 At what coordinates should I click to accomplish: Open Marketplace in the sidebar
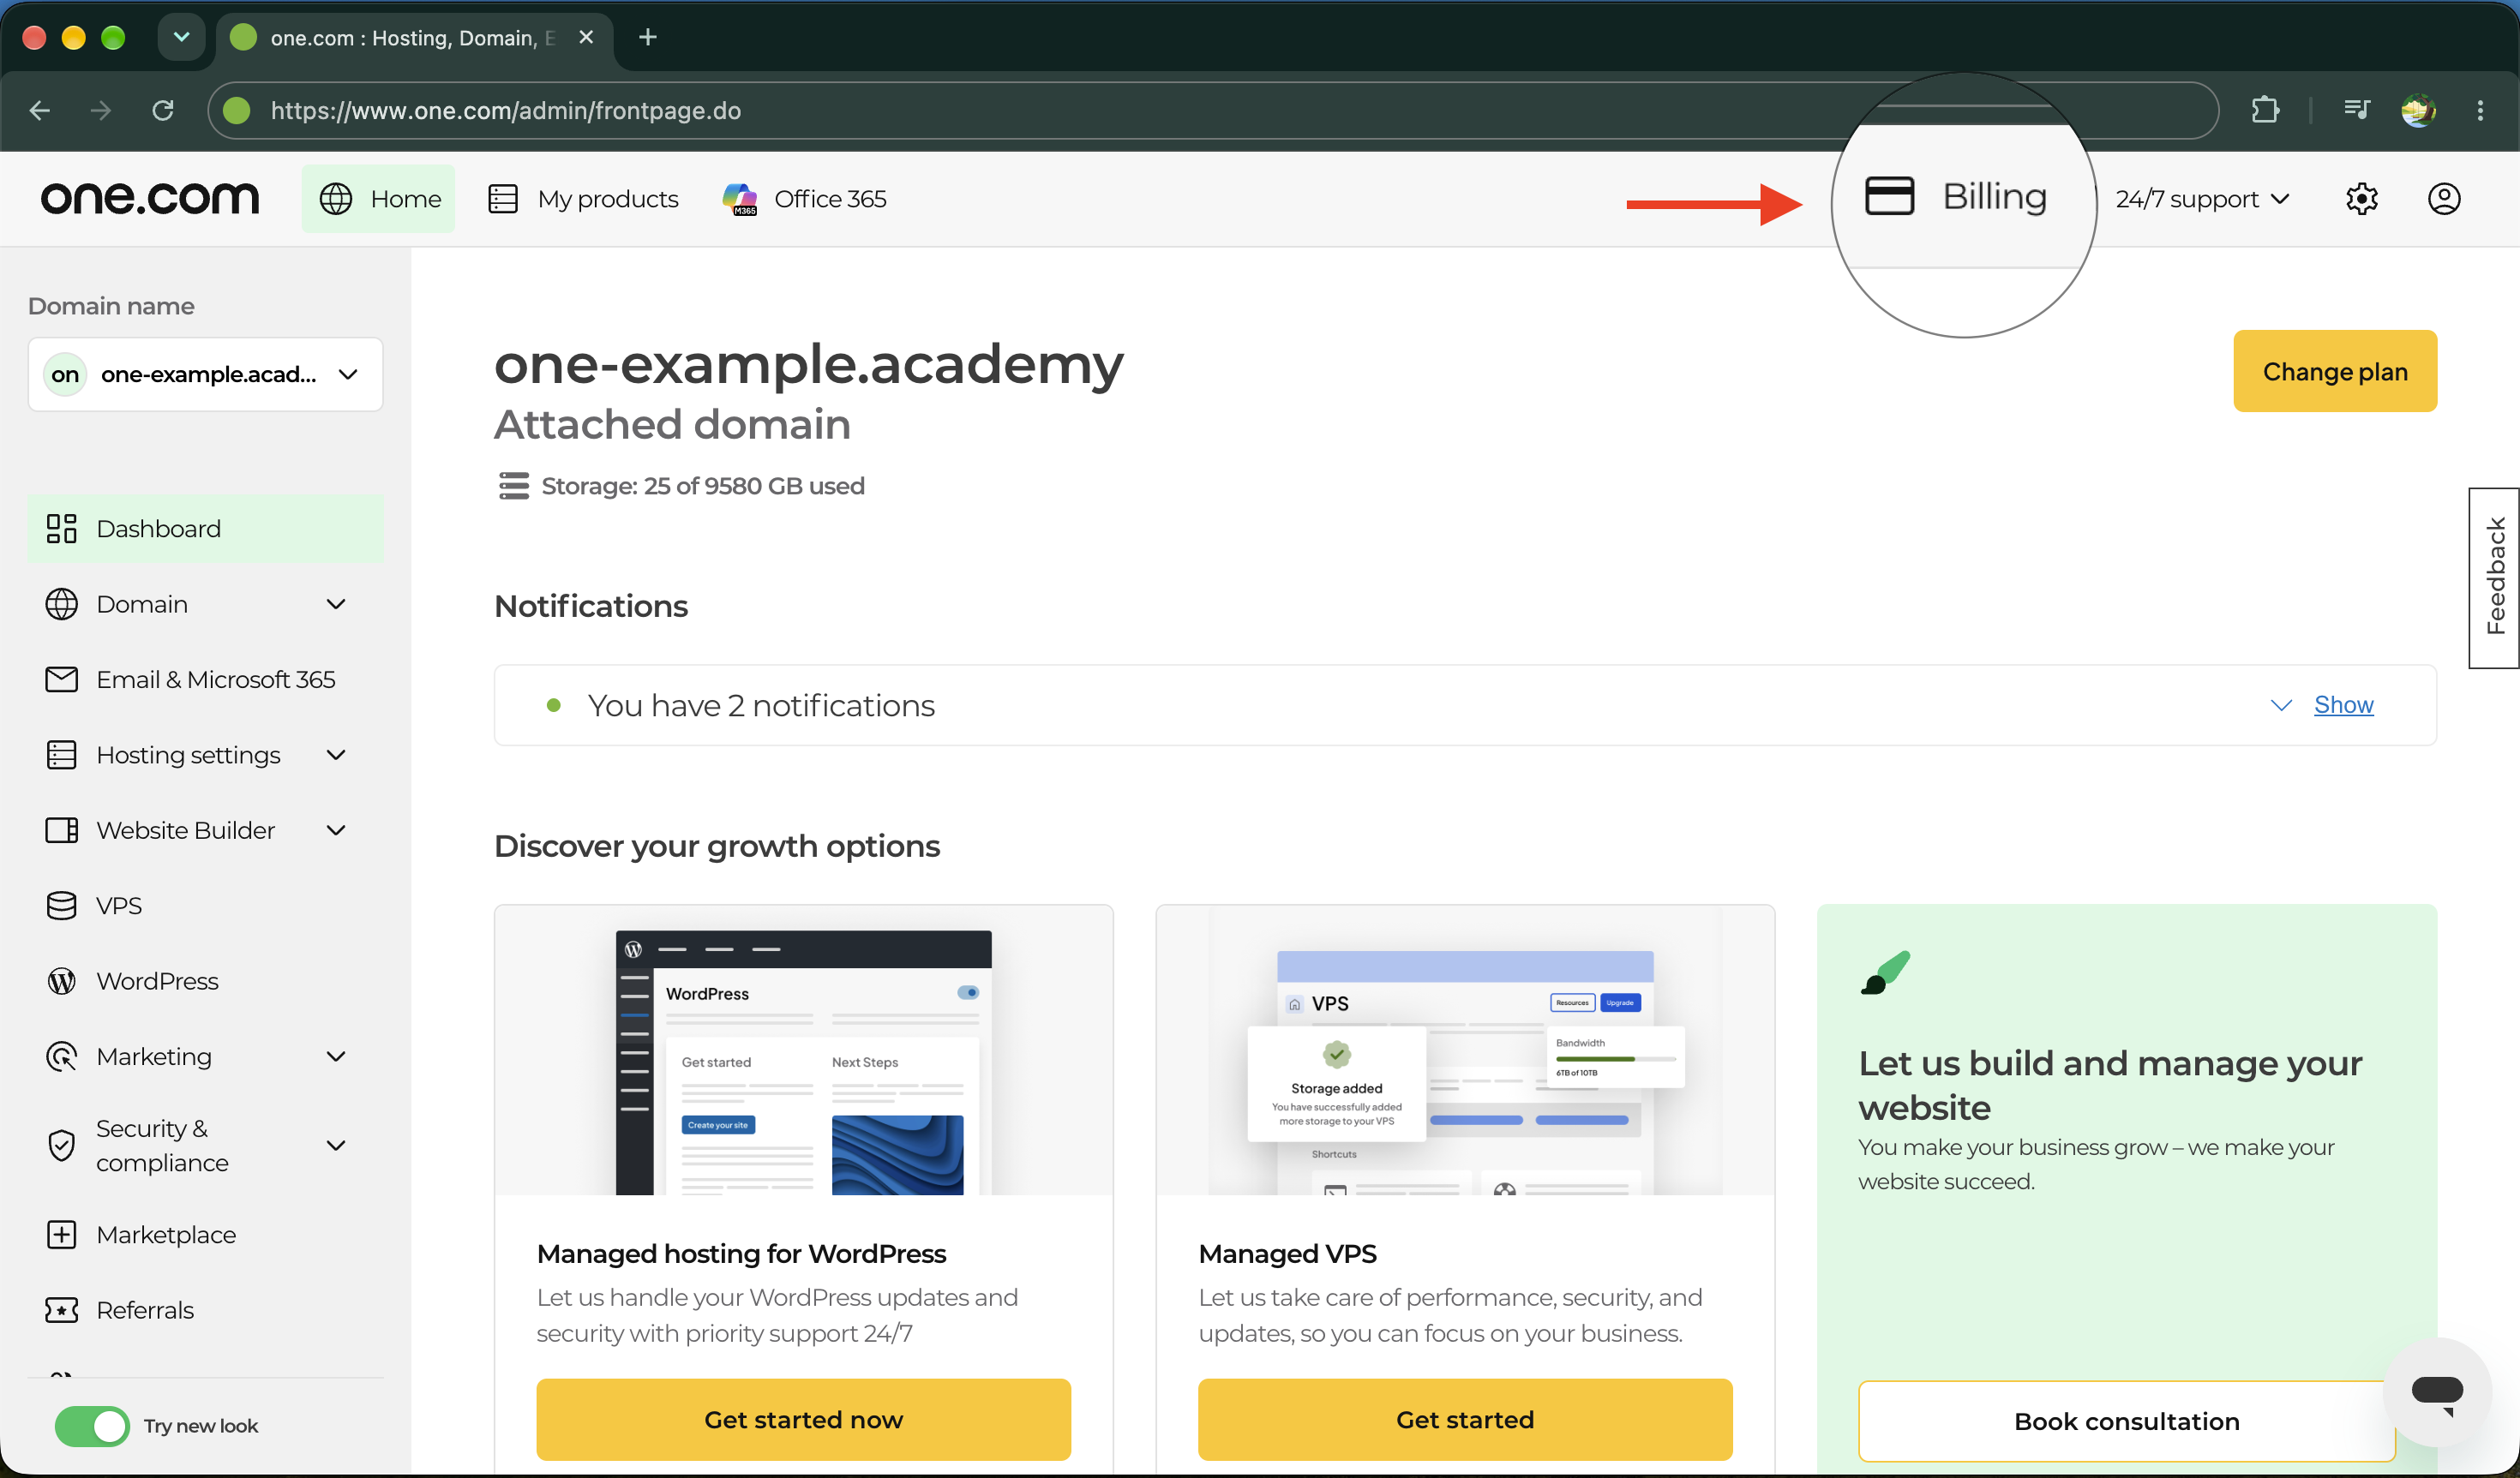pyautogui.click(x=205, y=1236)
